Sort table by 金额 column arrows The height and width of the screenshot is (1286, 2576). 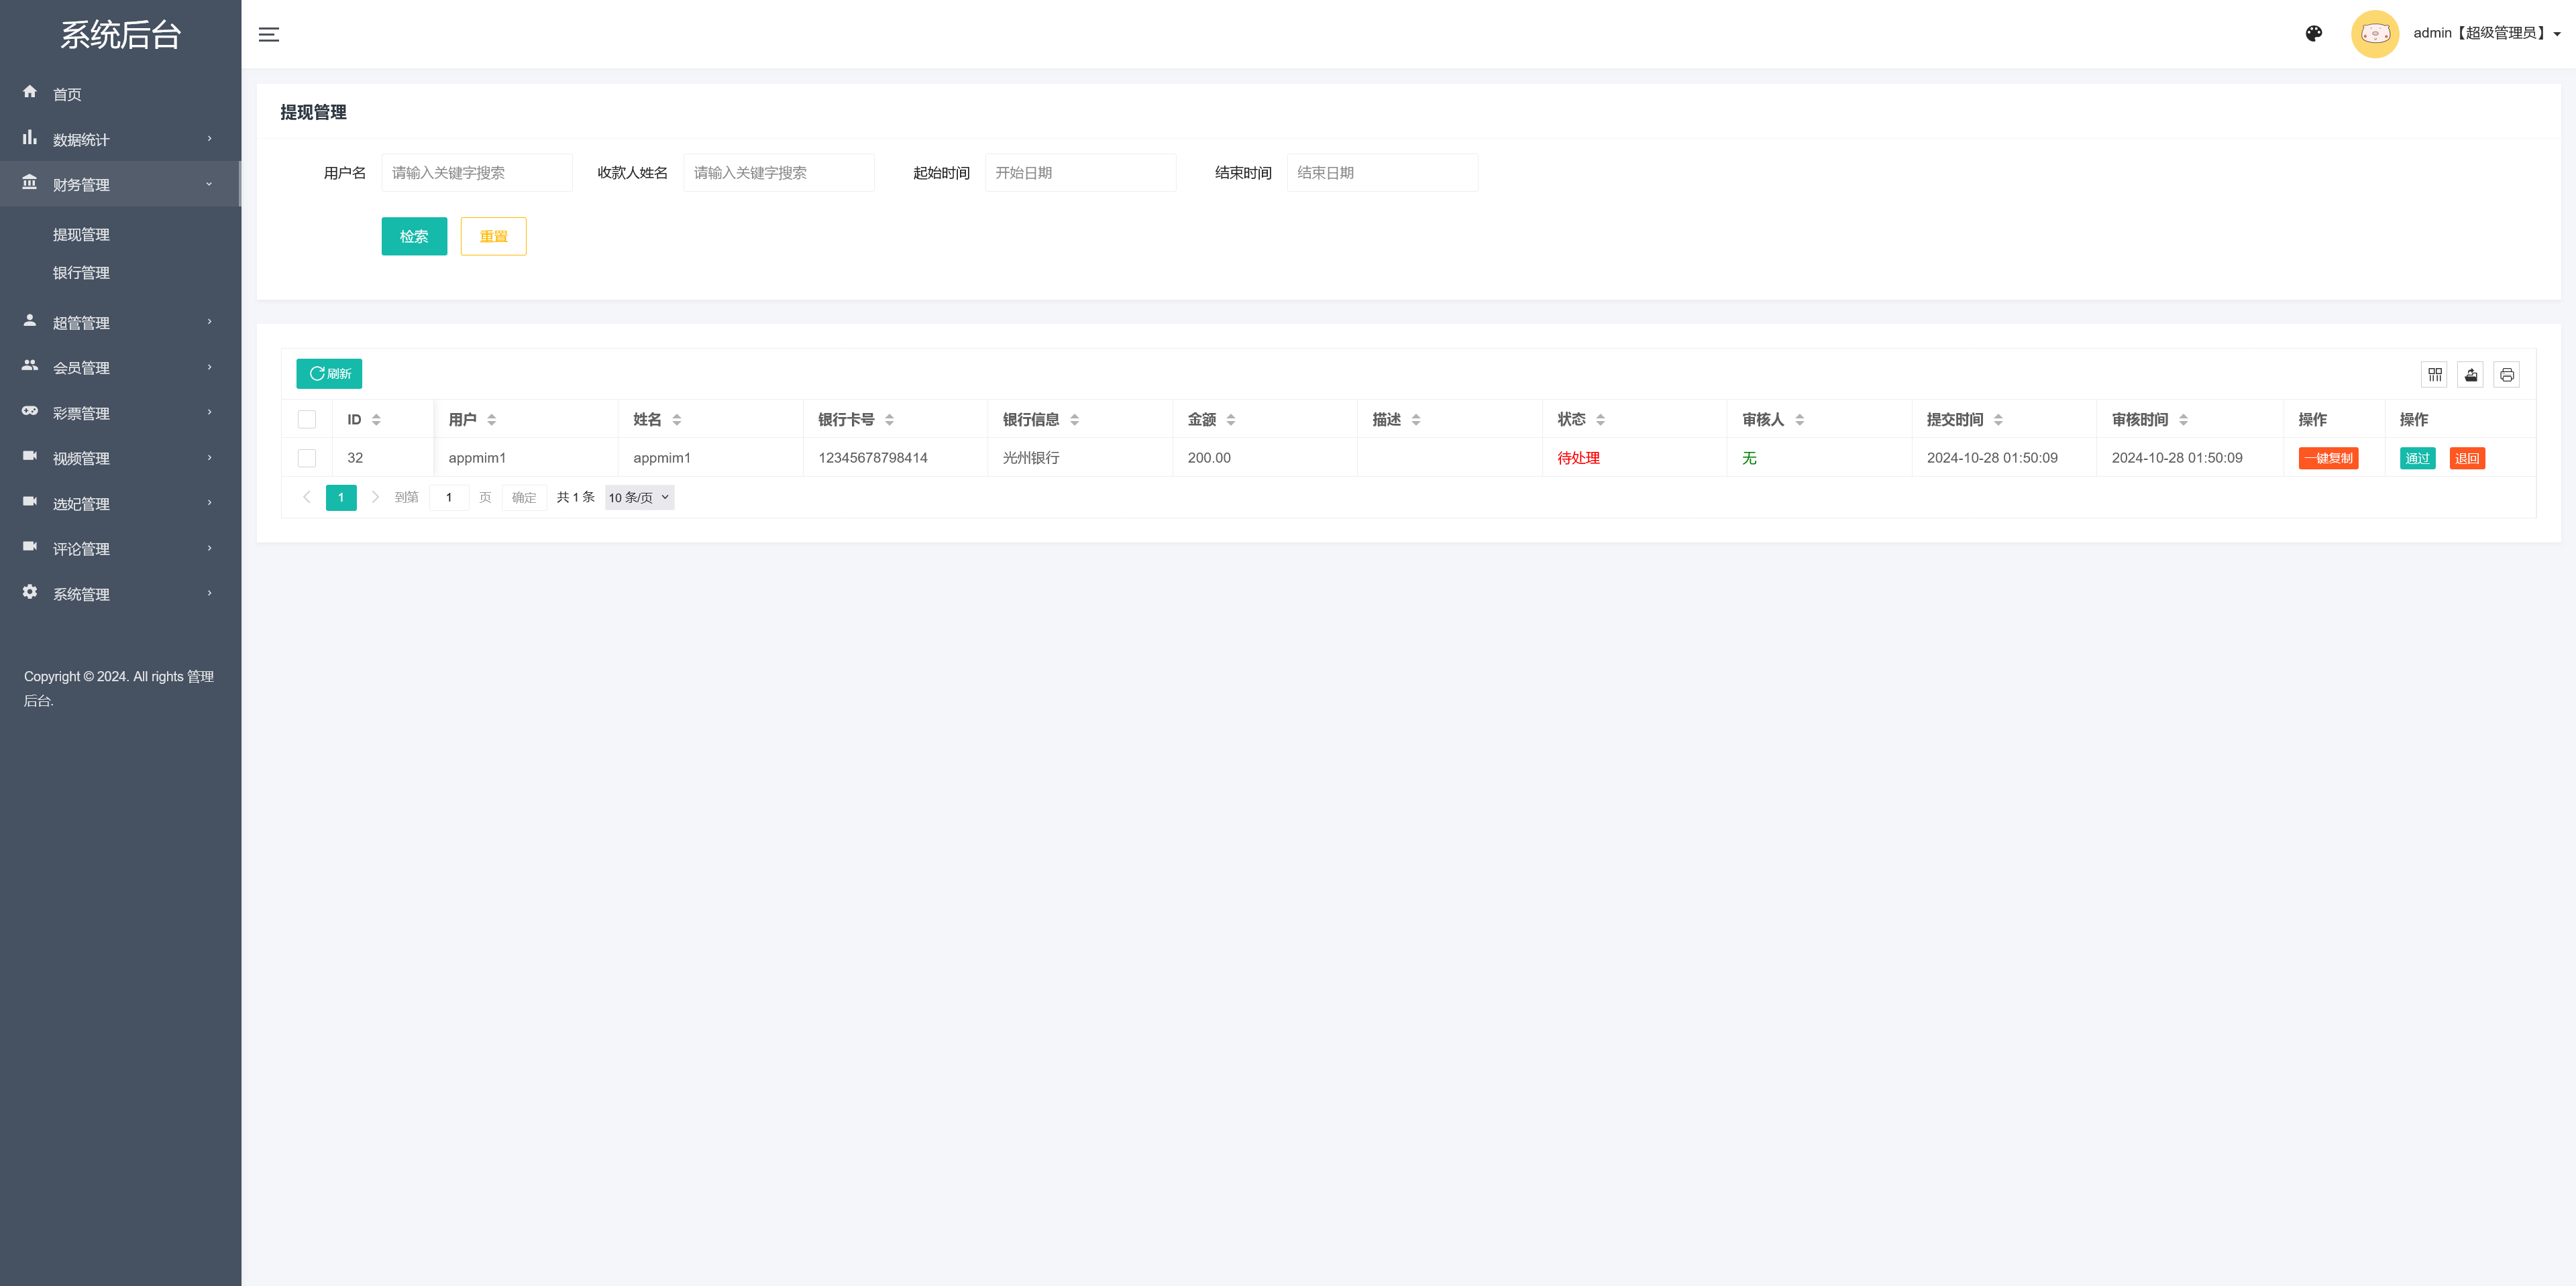pos(1231,420)
